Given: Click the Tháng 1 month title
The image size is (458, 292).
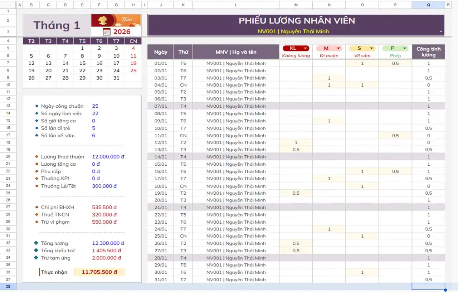Looking at the screenshot, I should (x=57, y=25).
